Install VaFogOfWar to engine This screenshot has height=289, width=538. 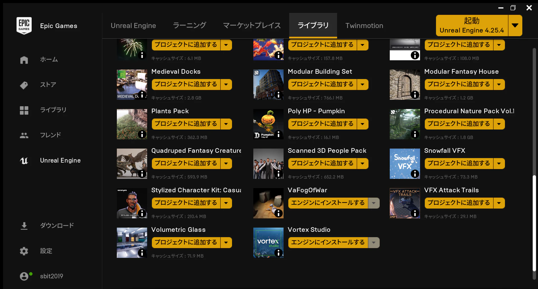pos(328,203)
